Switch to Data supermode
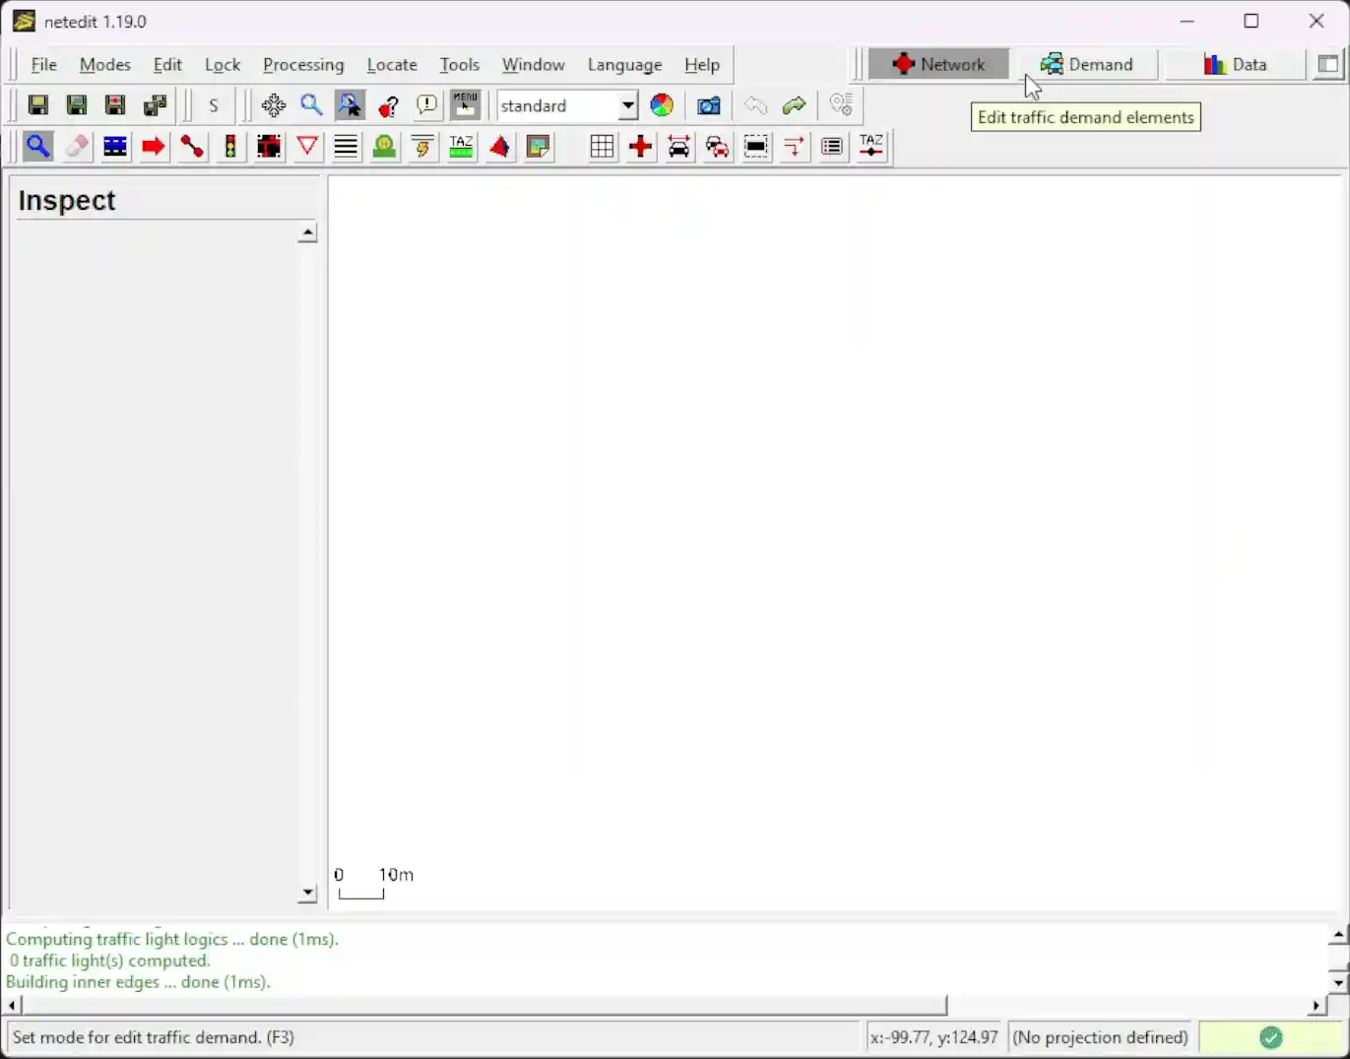Screen dimensions: 1350x1059 point(1235,65)
